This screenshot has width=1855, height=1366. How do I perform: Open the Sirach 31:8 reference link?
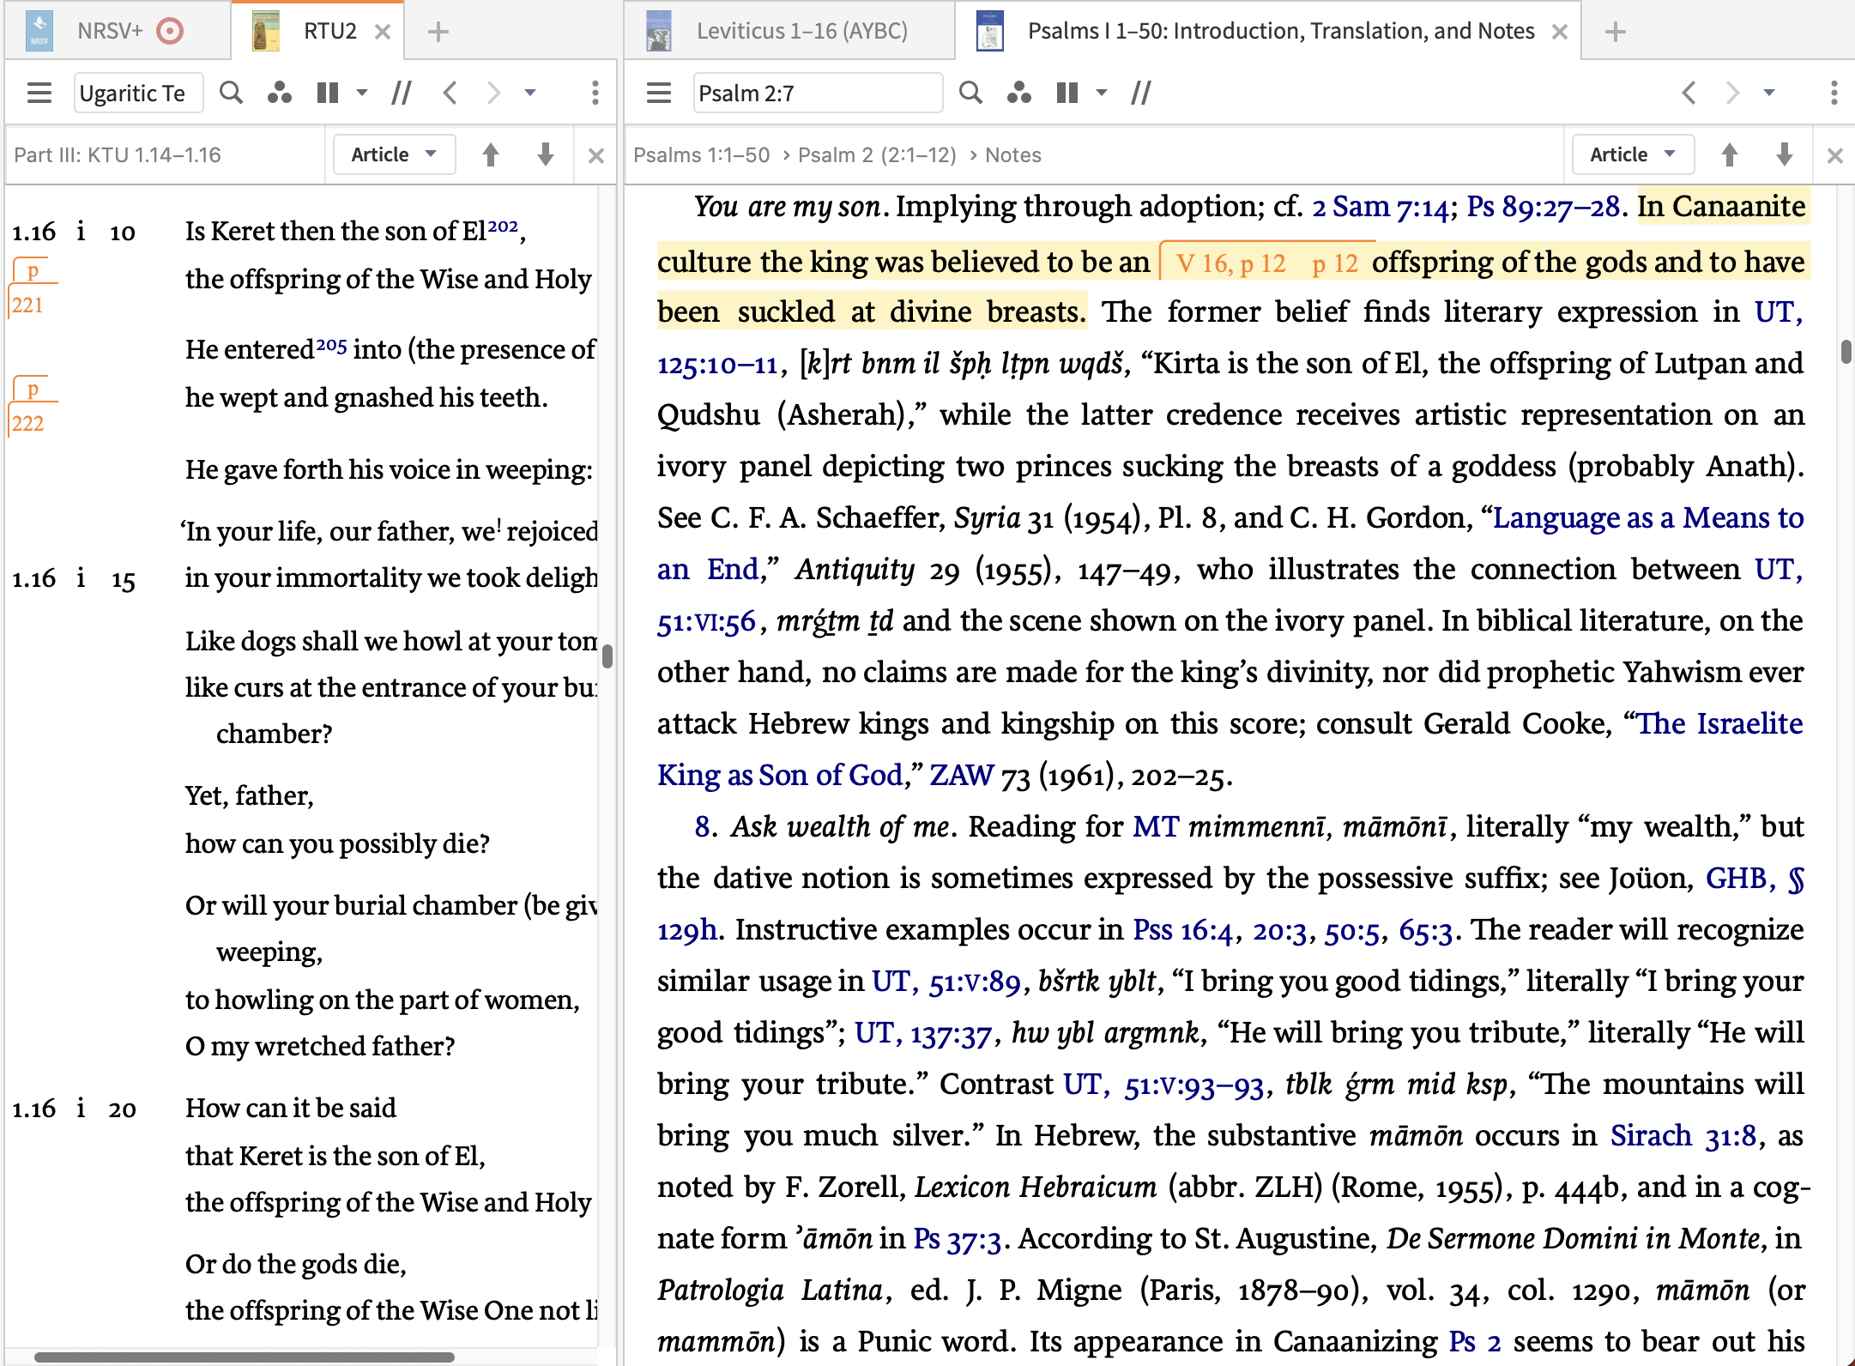[x=1683, y=1135]
